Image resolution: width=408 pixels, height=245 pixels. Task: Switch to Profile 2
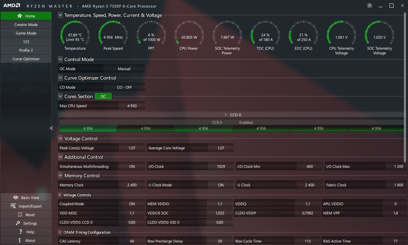point(26,50)
